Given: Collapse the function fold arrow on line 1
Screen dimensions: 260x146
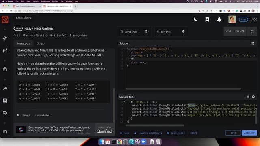Looking at the screenshot, I should tap(124, 49).
